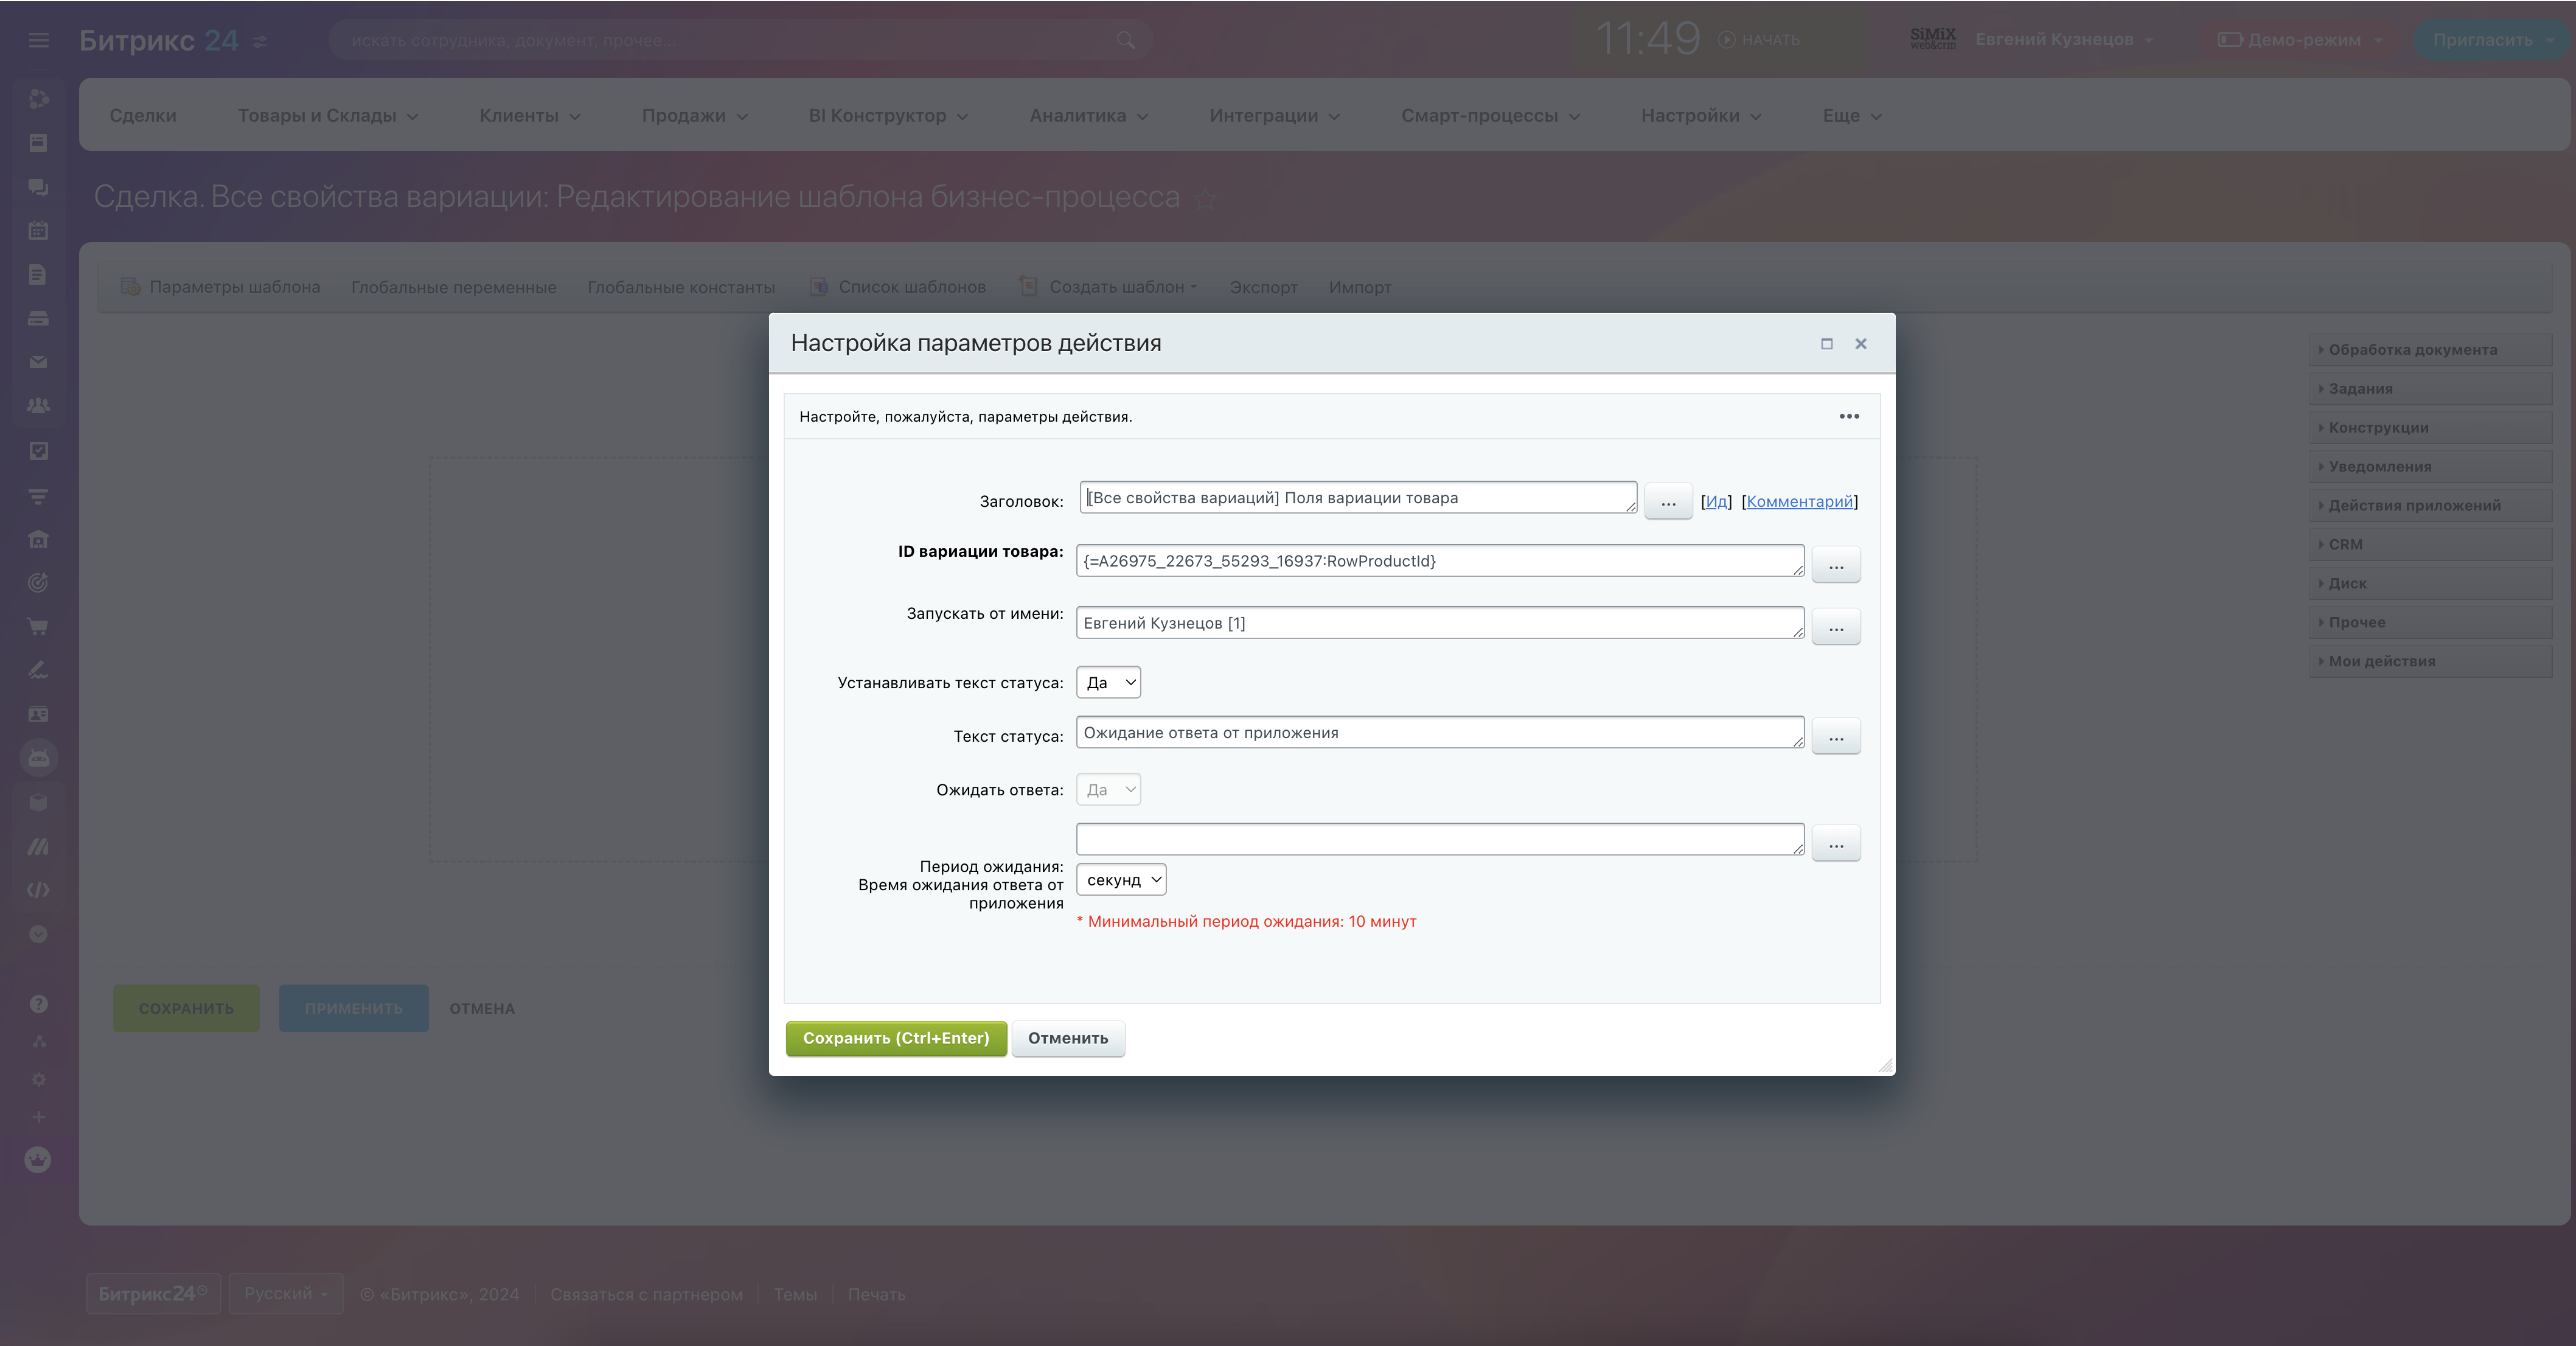Click three-dots icon next to Заголовок field
This screenshot has width=2576, height=1346.
click(1668, 502)
